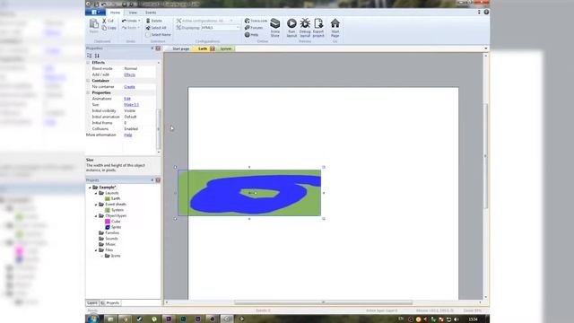Viewport: 574px width, 323px height.
Task: Open the Start page tab
Action: point(181,48)
